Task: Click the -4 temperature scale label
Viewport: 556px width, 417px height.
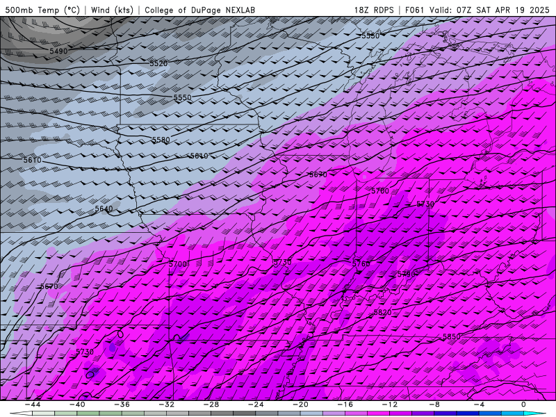Action: pyautogui.click(x=480, y=404)
